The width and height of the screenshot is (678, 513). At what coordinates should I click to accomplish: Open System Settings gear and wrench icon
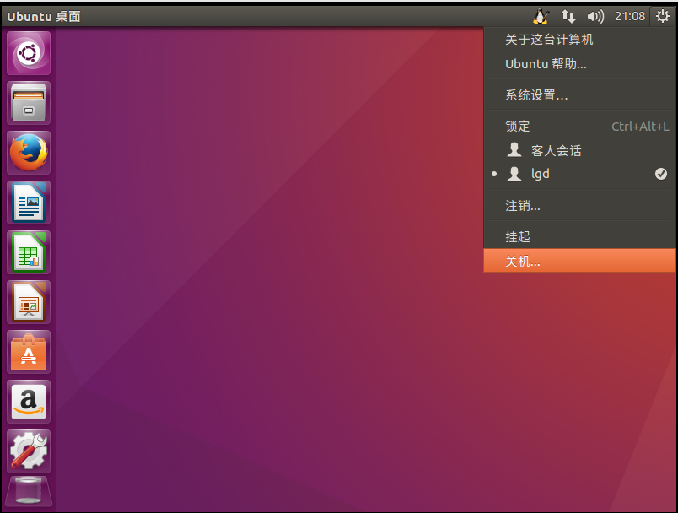[29, 451]
